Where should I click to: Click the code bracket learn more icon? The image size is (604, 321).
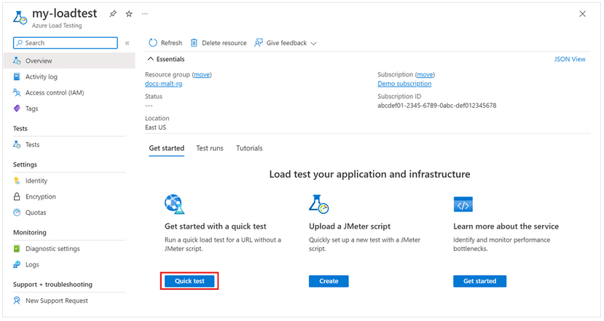point(463,205)
